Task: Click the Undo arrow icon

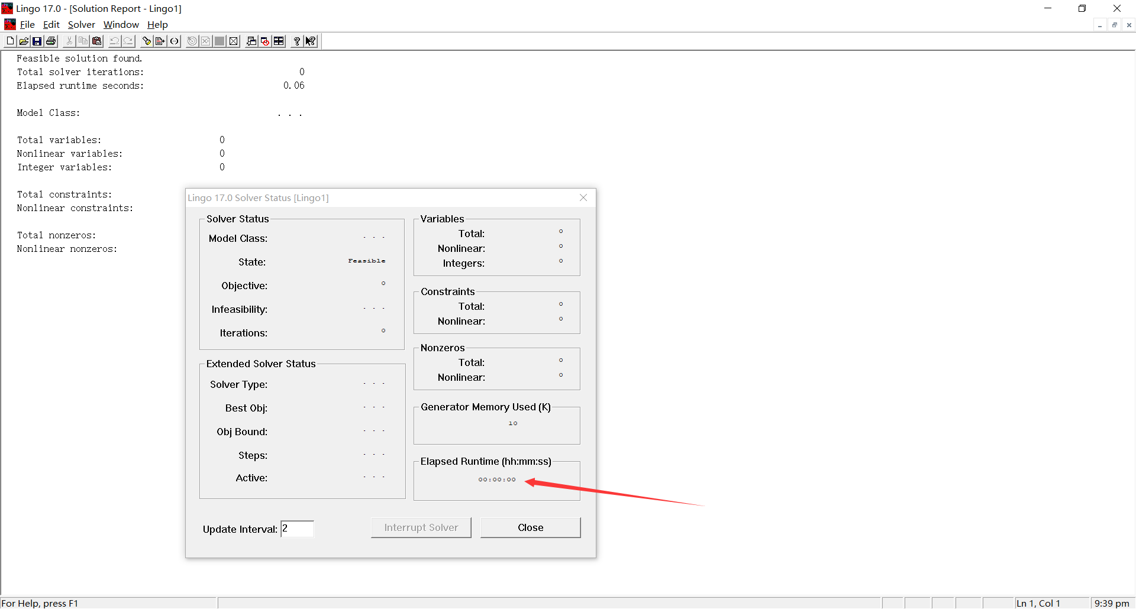Action: coord(114,41)
